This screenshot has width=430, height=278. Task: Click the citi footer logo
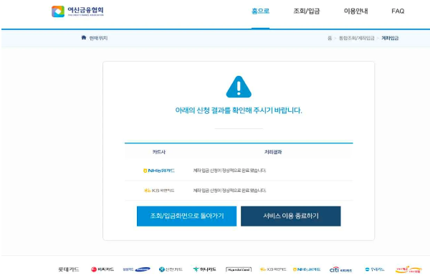(340, 270)
